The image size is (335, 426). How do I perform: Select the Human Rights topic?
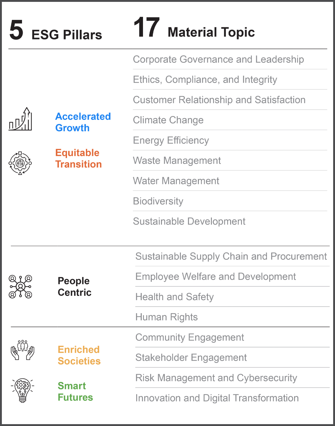[x=167, y=317]
